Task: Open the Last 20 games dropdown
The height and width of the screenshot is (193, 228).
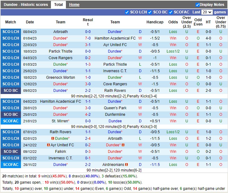Action: point(207,12)
